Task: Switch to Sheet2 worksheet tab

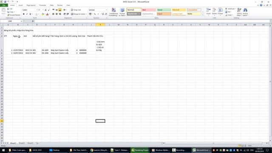Action: click(x=22, y=143)
